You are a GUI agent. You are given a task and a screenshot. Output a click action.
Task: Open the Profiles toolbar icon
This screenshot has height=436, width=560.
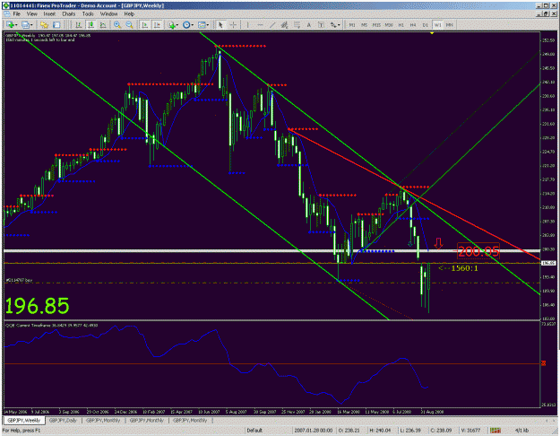tap(25, 25)
